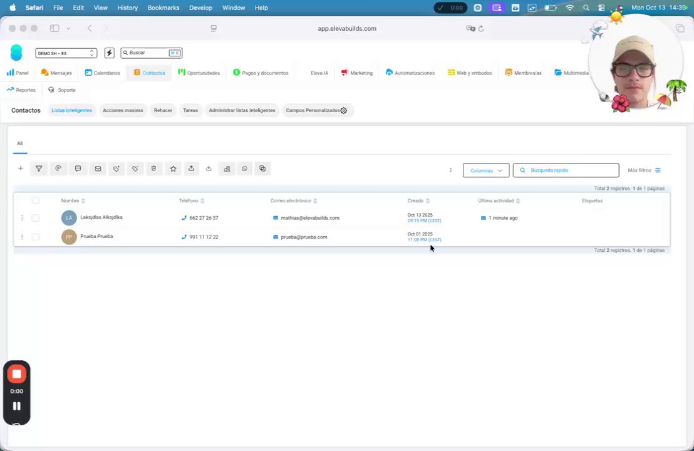Click the upload export contacts icon

(191, 168)
